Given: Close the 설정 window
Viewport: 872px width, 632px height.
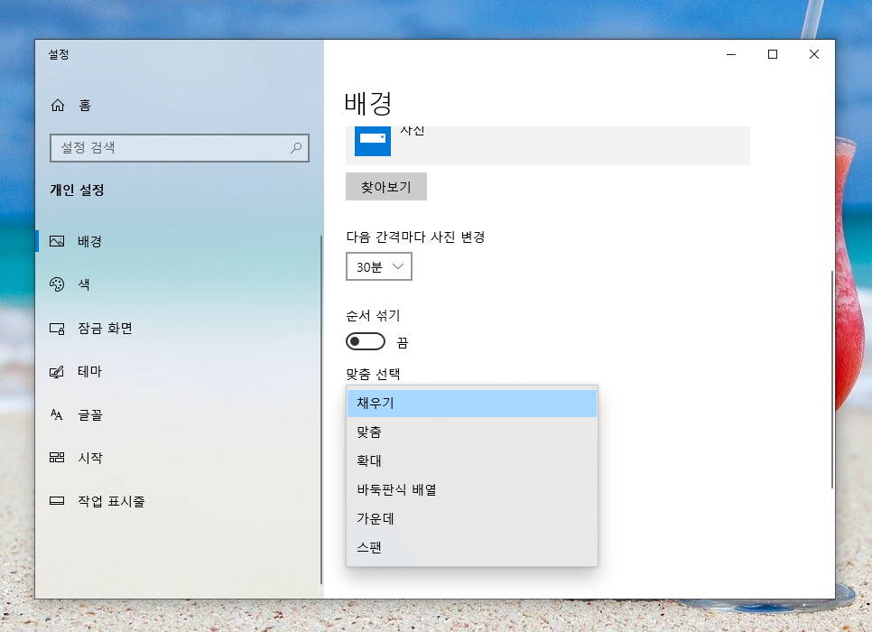Looking at the screenshot, I should tap(814, 54).
